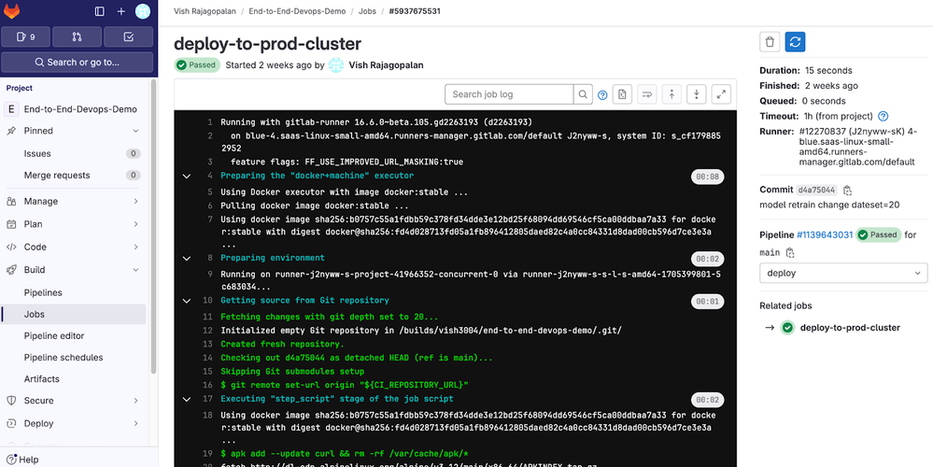The image size is (933, 467).
Task: Open assigned issues counter showing 9
Action: (25, 36)
